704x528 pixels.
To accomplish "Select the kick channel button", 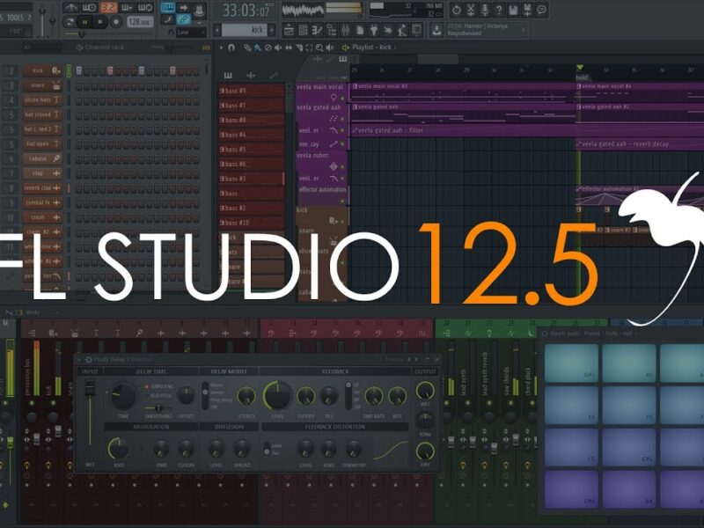I will [x=42, y=70].
